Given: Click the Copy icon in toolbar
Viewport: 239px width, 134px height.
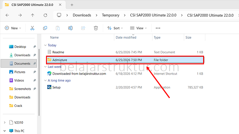Looking at the screenshot, I should 45,28.
